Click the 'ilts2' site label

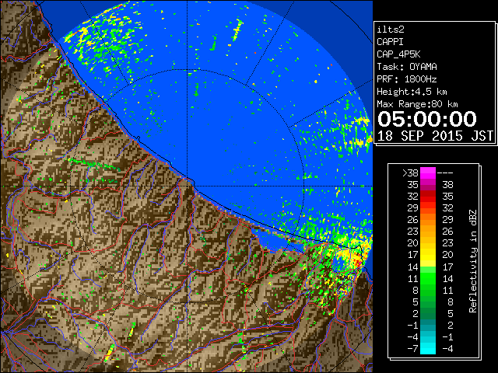coord(391,30)
